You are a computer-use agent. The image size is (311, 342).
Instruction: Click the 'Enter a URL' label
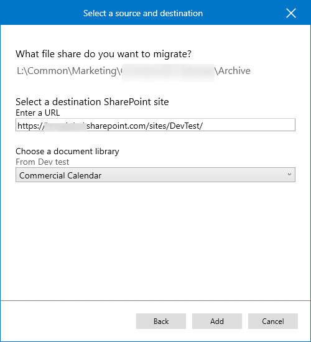pos(38,113)
